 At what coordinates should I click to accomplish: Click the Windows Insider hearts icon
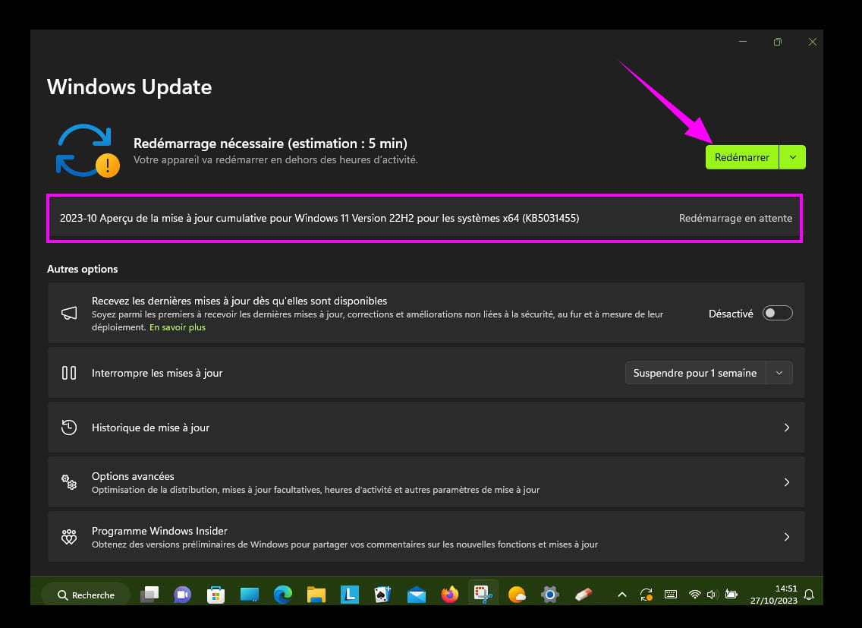pyautogui.click(x=69, y=537)
